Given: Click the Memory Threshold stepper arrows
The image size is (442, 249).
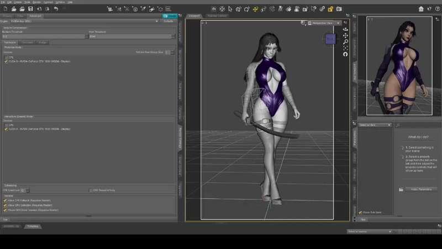Looking at the screenshot, I should pyautogui.click(x=87, y=36).
